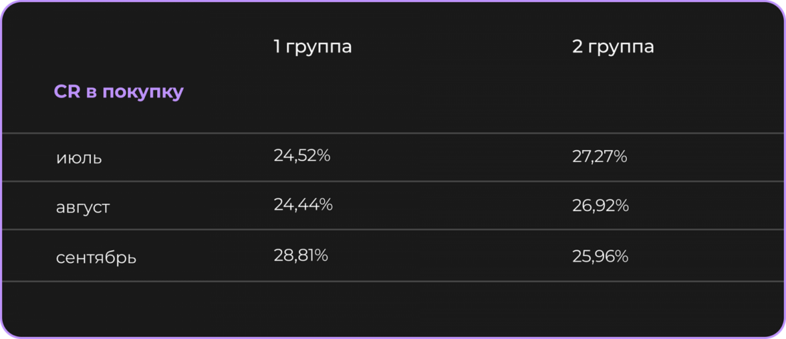This screenshot has height=339, width=786.
Task: Select the "июль" row label
Action: [79, 158]
